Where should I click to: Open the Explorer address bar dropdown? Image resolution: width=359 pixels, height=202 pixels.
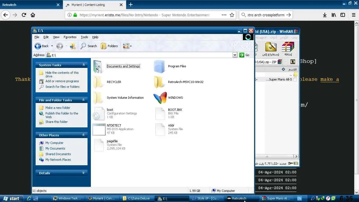235,55
